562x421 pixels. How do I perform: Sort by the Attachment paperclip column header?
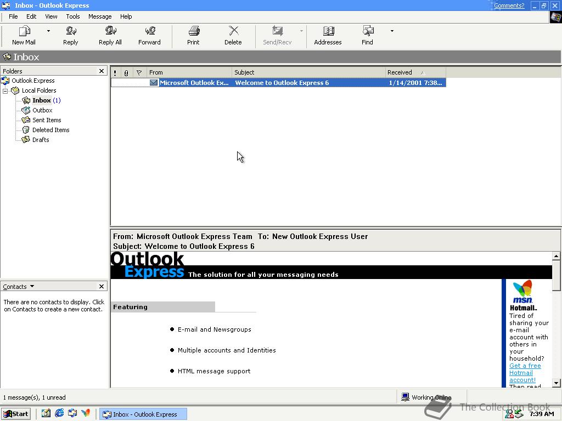[x=126, y=72]
